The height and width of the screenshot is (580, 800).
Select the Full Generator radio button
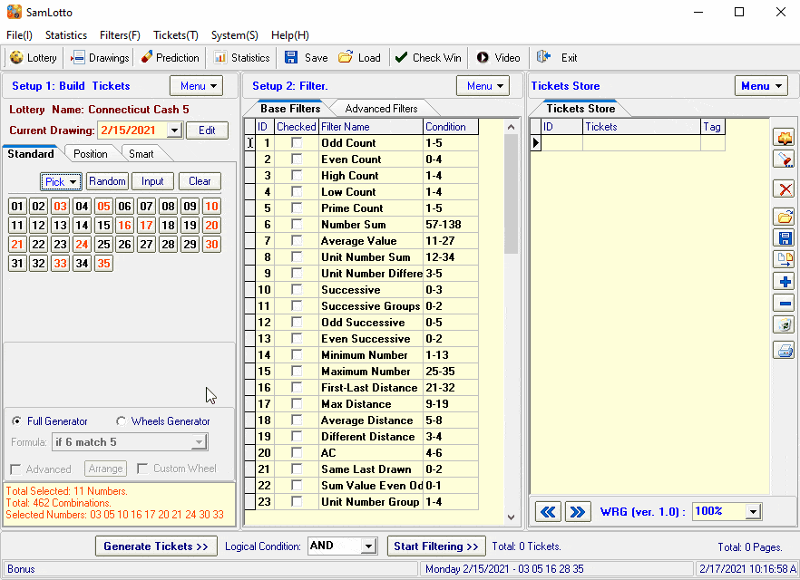tap(17, 421)
